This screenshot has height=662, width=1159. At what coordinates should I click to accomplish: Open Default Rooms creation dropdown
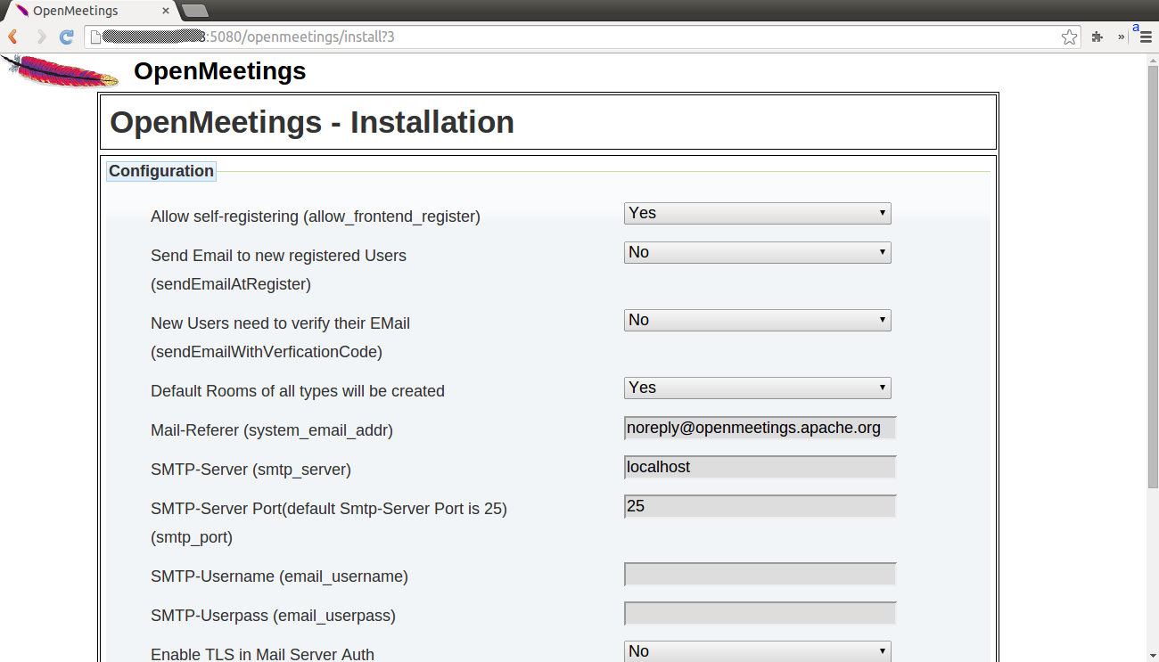(x=757, y=388)
